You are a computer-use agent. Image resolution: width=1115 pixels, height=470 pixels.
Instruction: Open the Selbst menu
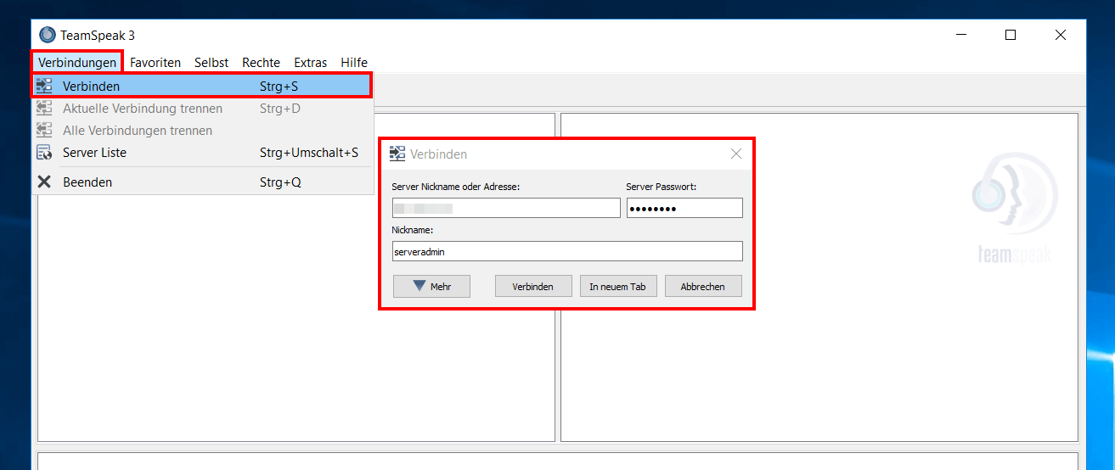[x=211, y=62]
